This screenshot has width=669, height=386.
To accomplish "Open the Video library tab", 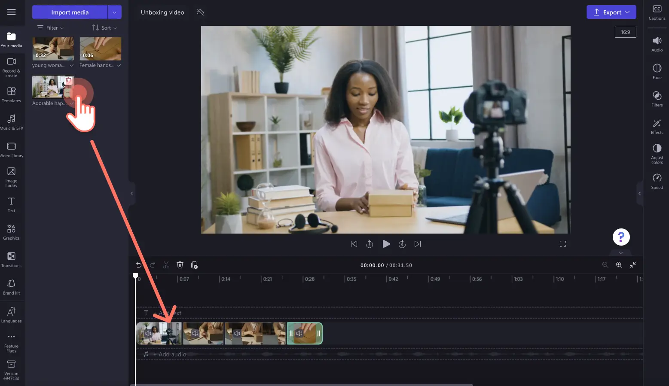I will [x=12, y=150].
